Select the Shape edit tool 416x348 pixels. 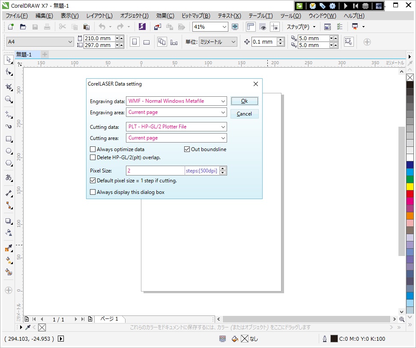(x=9, y=72)
